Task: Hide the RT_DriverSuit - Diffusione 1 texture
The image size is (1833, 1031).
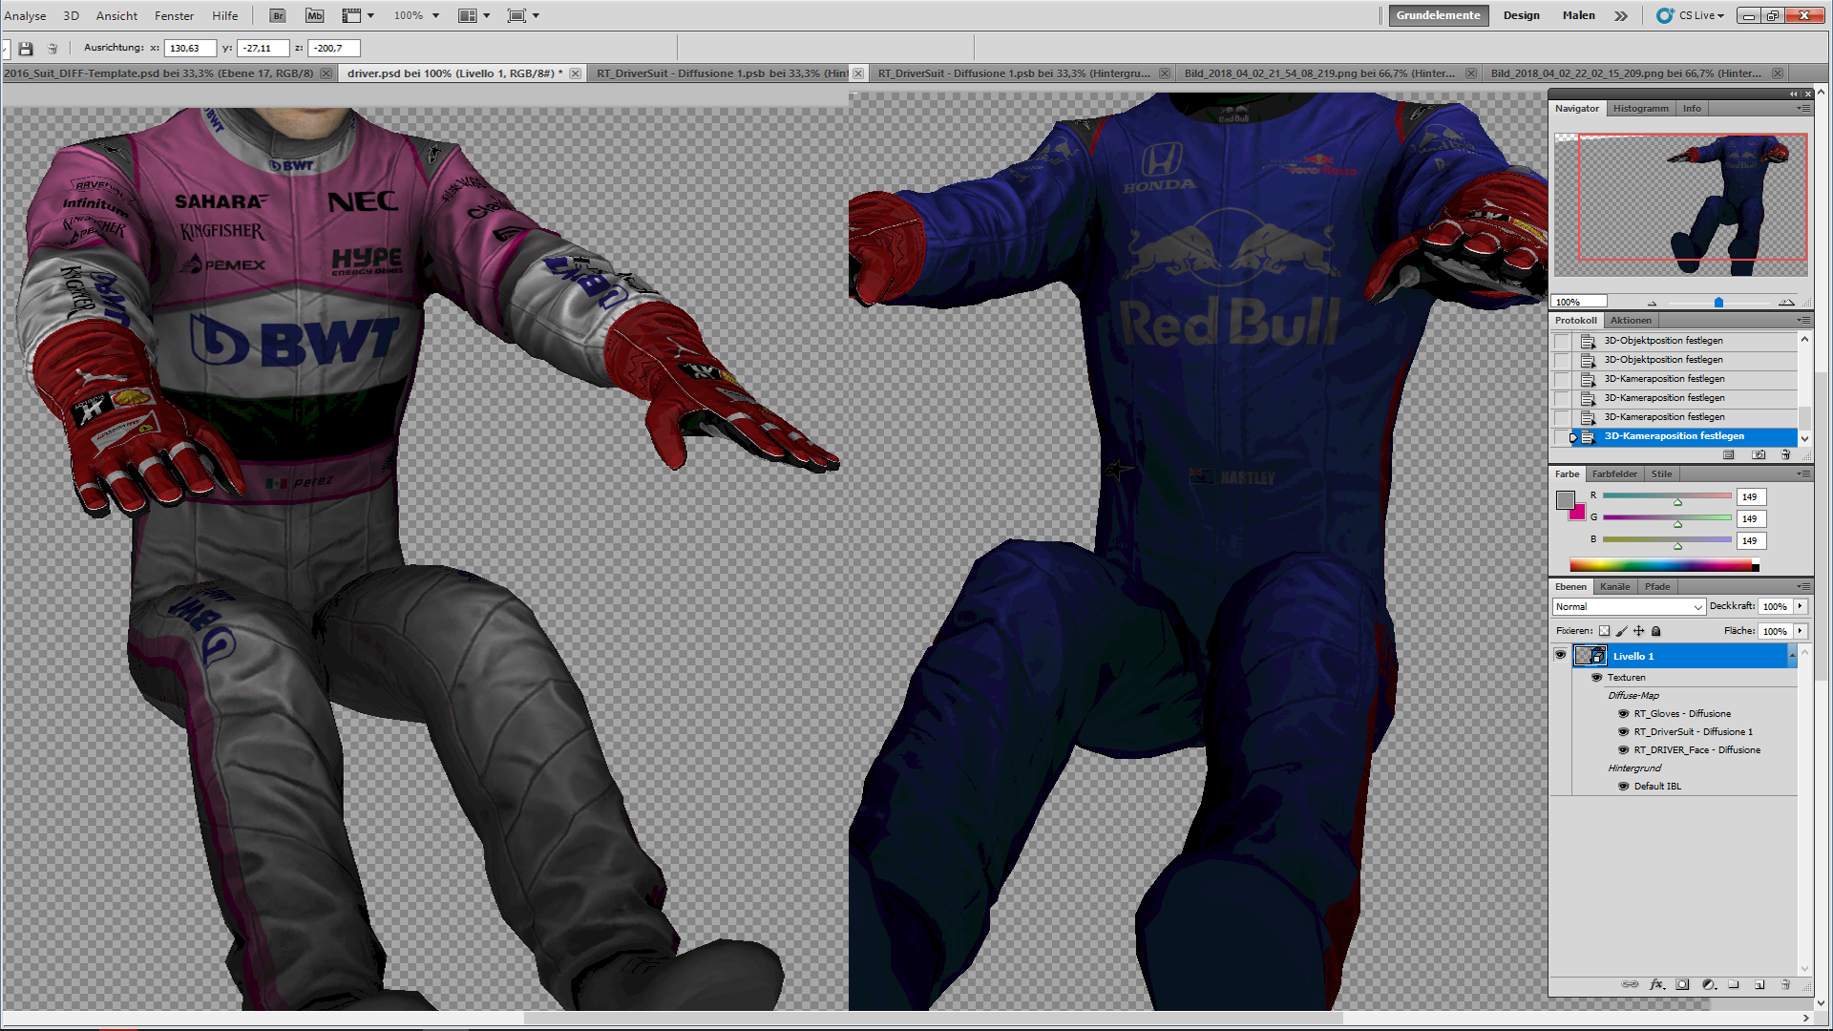Action: pyautogui.click(x=1623, y=732)
